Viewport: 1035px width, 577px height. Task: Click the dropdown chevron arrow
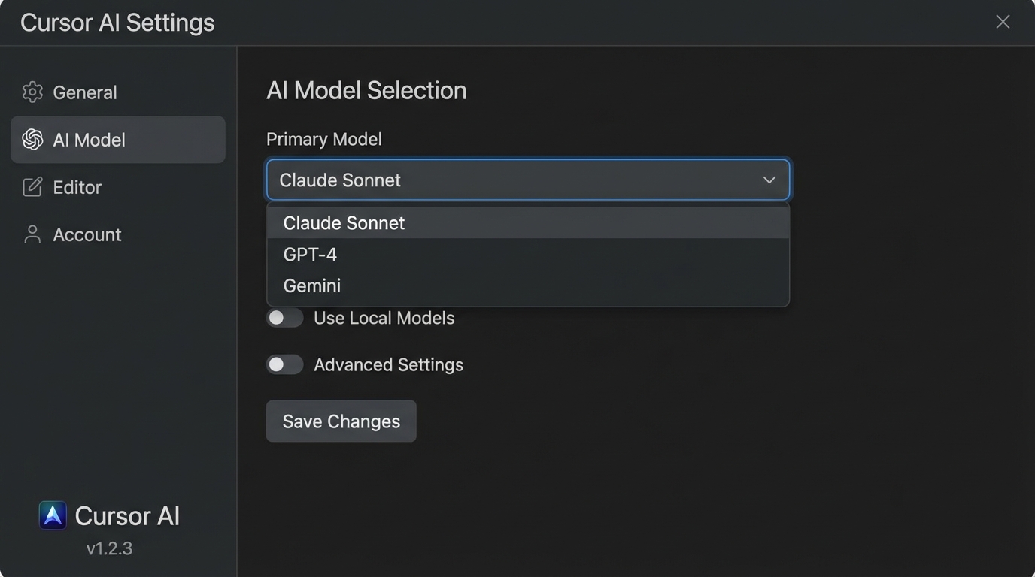tap(769, 180)
